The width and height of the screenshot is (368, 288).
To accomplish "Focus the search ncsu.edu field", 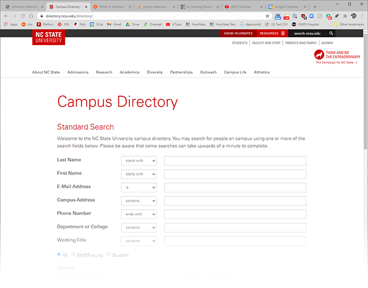I will 308,33.
